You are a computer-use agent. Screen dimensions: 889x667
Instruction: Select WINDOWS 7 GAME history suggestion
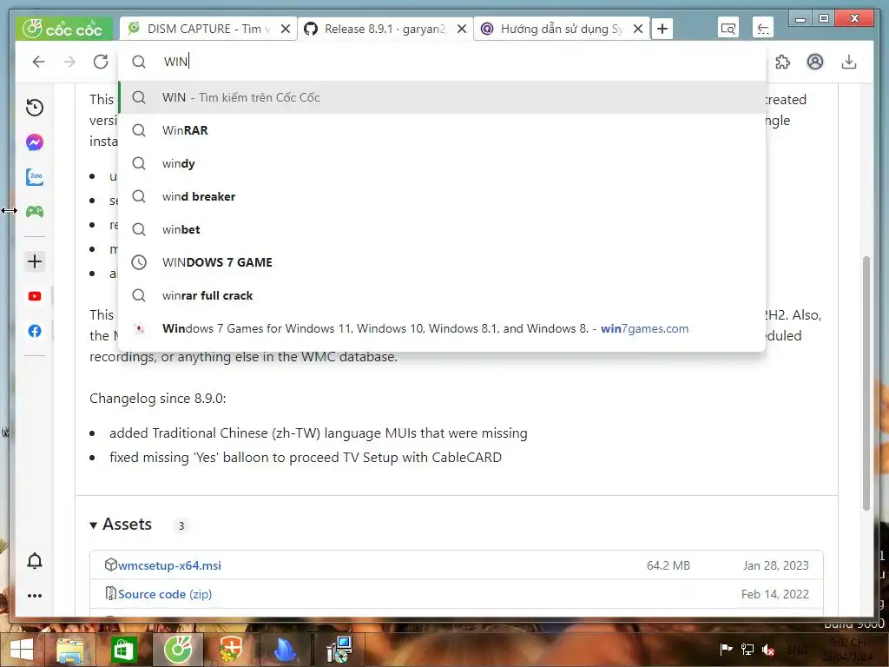click(442, 262)
